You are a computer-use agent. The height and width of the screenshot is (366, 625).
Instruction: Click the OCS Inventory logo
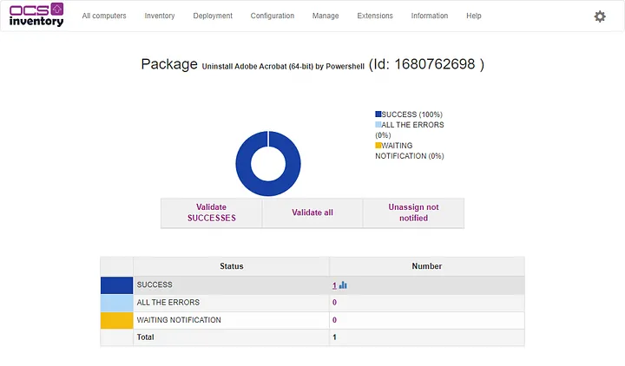pos(36,15)
